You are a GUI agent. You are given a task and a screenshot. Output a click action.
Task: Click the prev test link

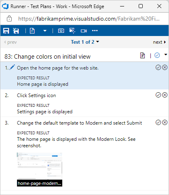click(11, 42)
